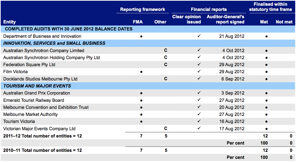Select 'Victorian Major Events Company Ltd'

(39, 129)
